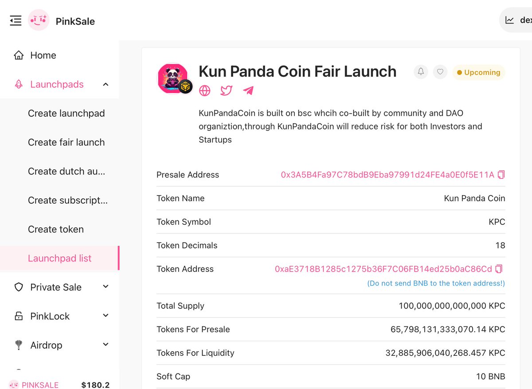Click the KPC token symbol value

coord(497,222)
